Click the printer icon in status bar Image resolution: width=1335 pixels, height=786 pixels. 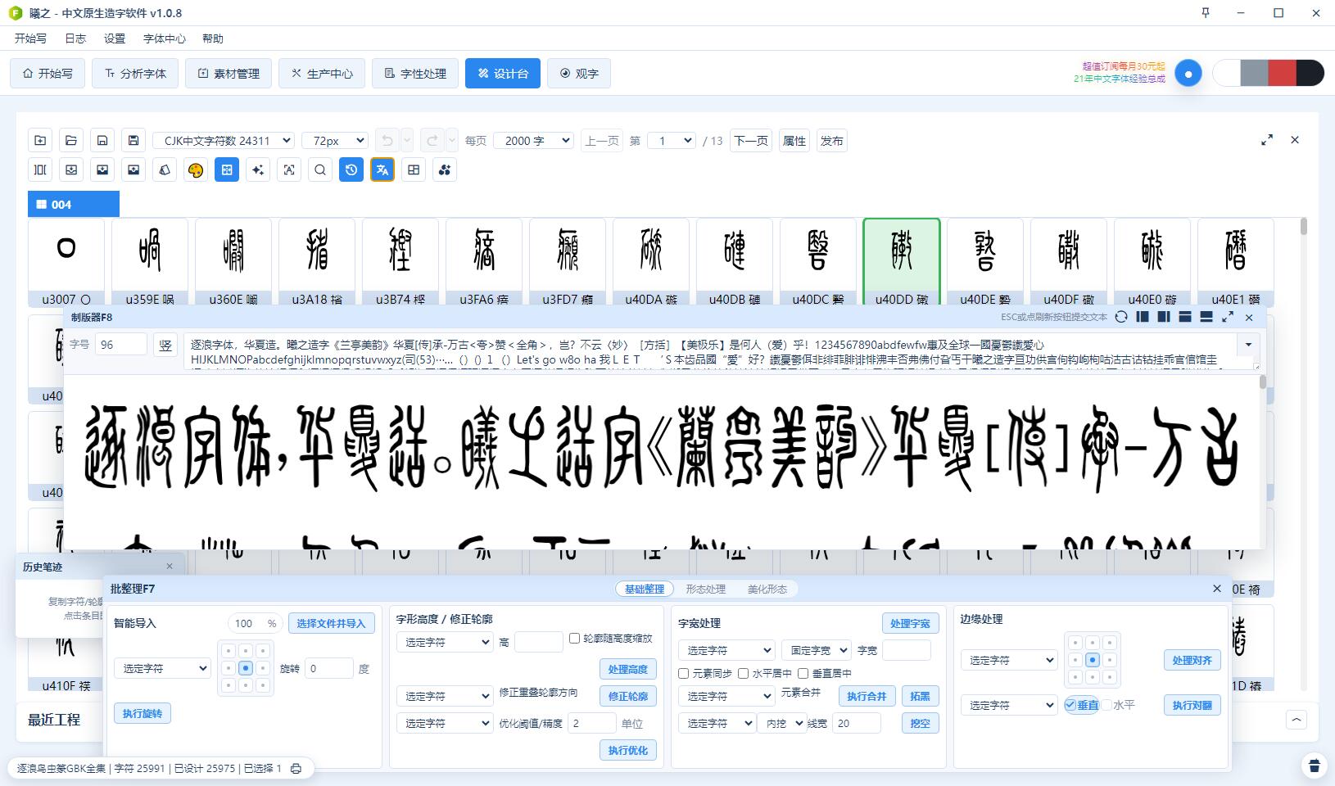(x=296, y=769)
